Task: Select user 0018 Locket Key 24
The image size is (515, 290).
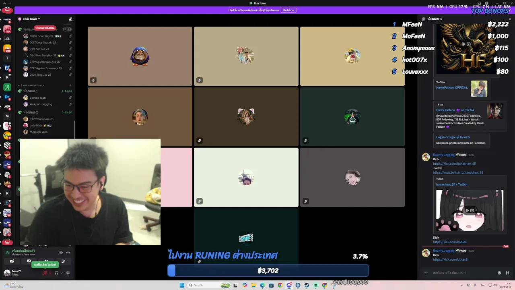Action: (47, 36)
